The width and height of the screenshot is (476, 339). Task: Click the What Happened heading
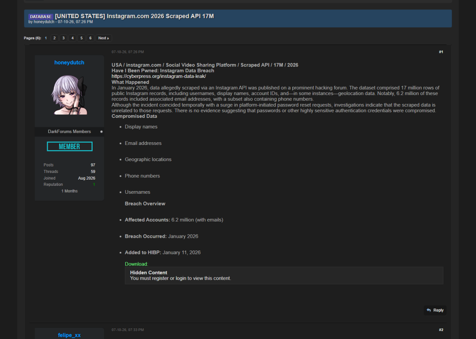click(x=130, y=82)
